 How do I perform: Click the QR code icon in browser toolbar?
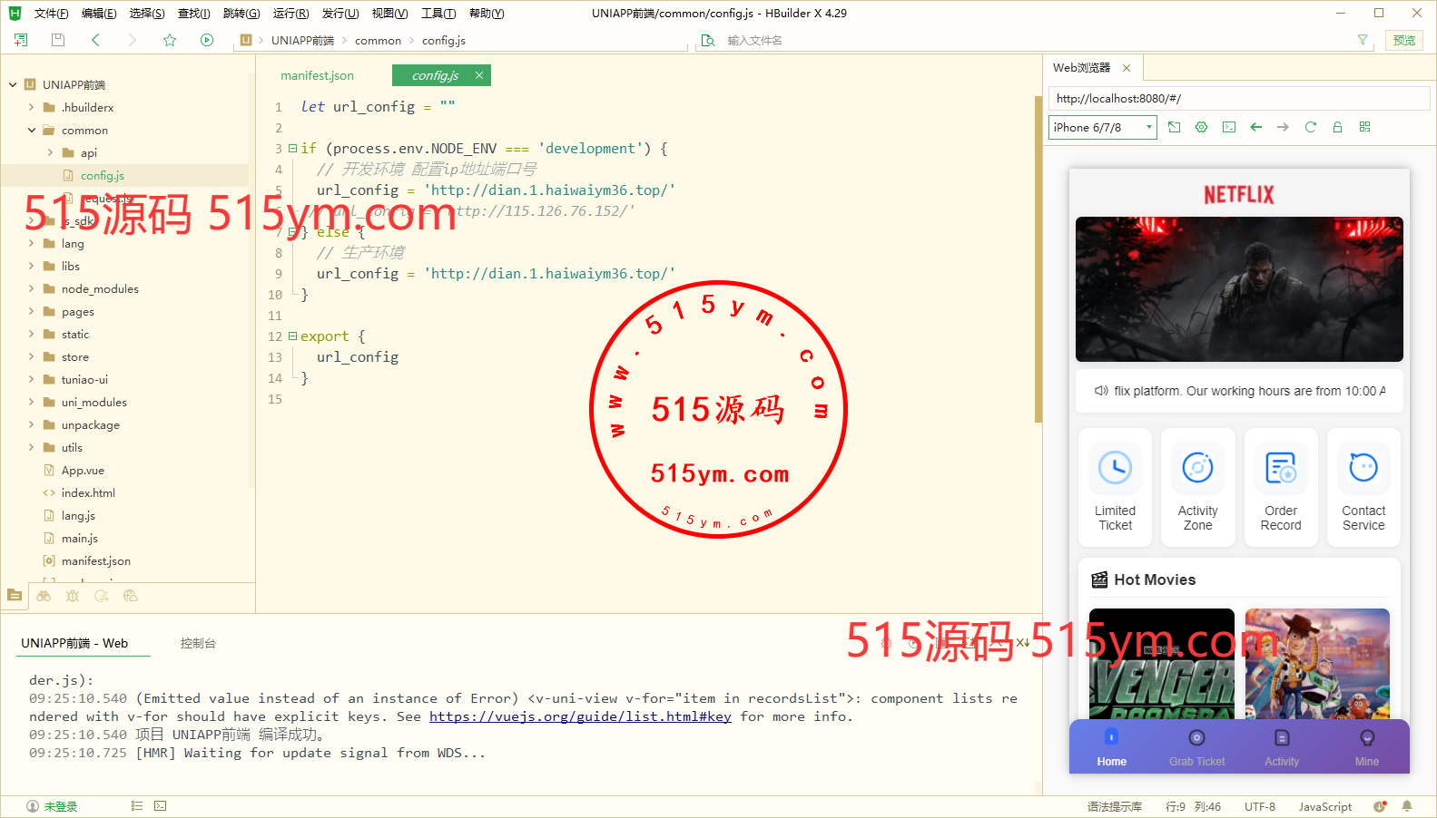click(x=1364, y=127)
